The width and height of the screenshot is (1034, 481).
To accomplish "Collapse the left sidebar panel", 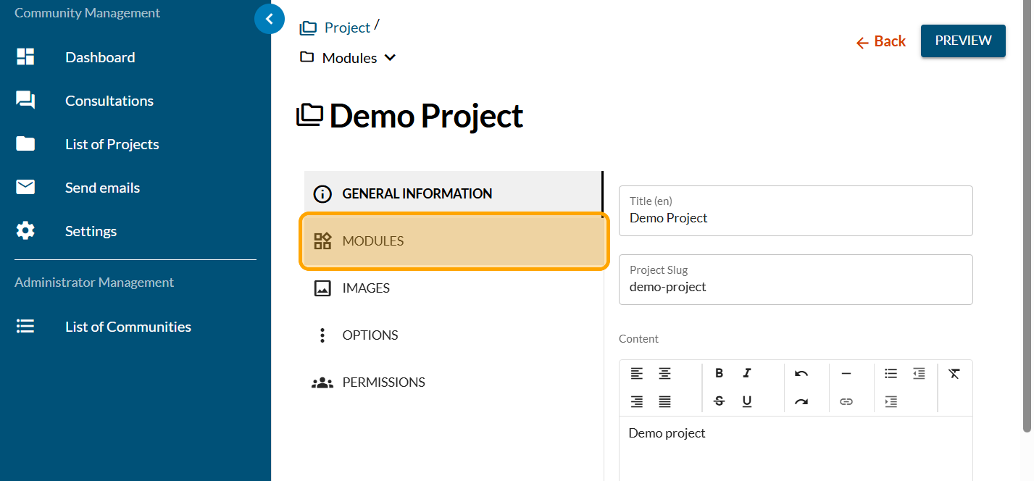I will click(x=270, y=19).
